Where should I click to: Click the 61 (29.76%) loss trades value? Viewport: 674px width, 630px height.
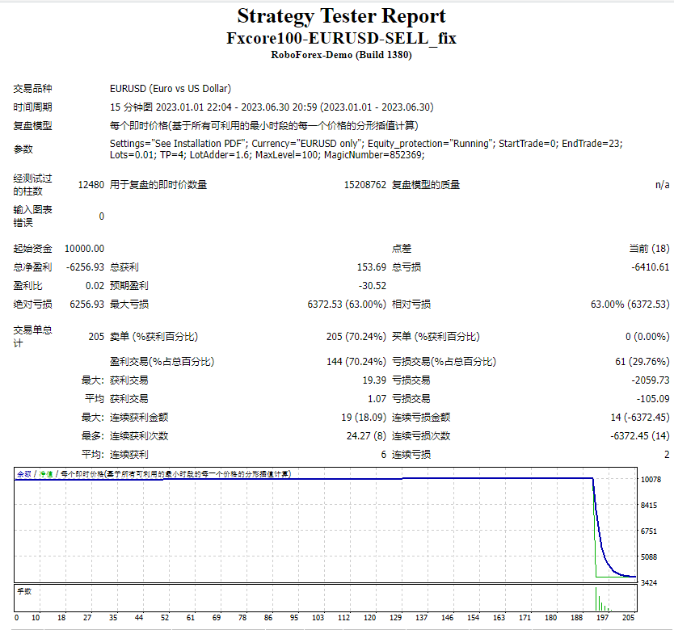tap(642, 361)
